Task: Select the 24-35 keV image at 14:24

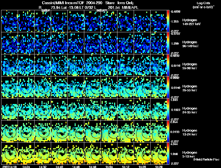Action: tap(26, 110)
